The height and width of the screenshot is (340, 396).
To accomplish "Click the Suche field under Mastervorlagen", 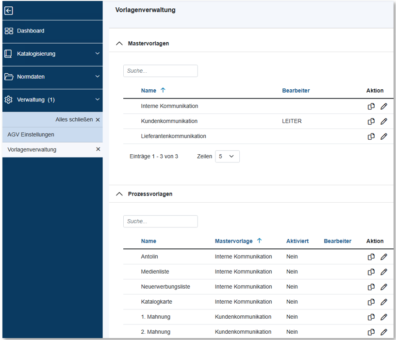I will click(x=160, y=71).
